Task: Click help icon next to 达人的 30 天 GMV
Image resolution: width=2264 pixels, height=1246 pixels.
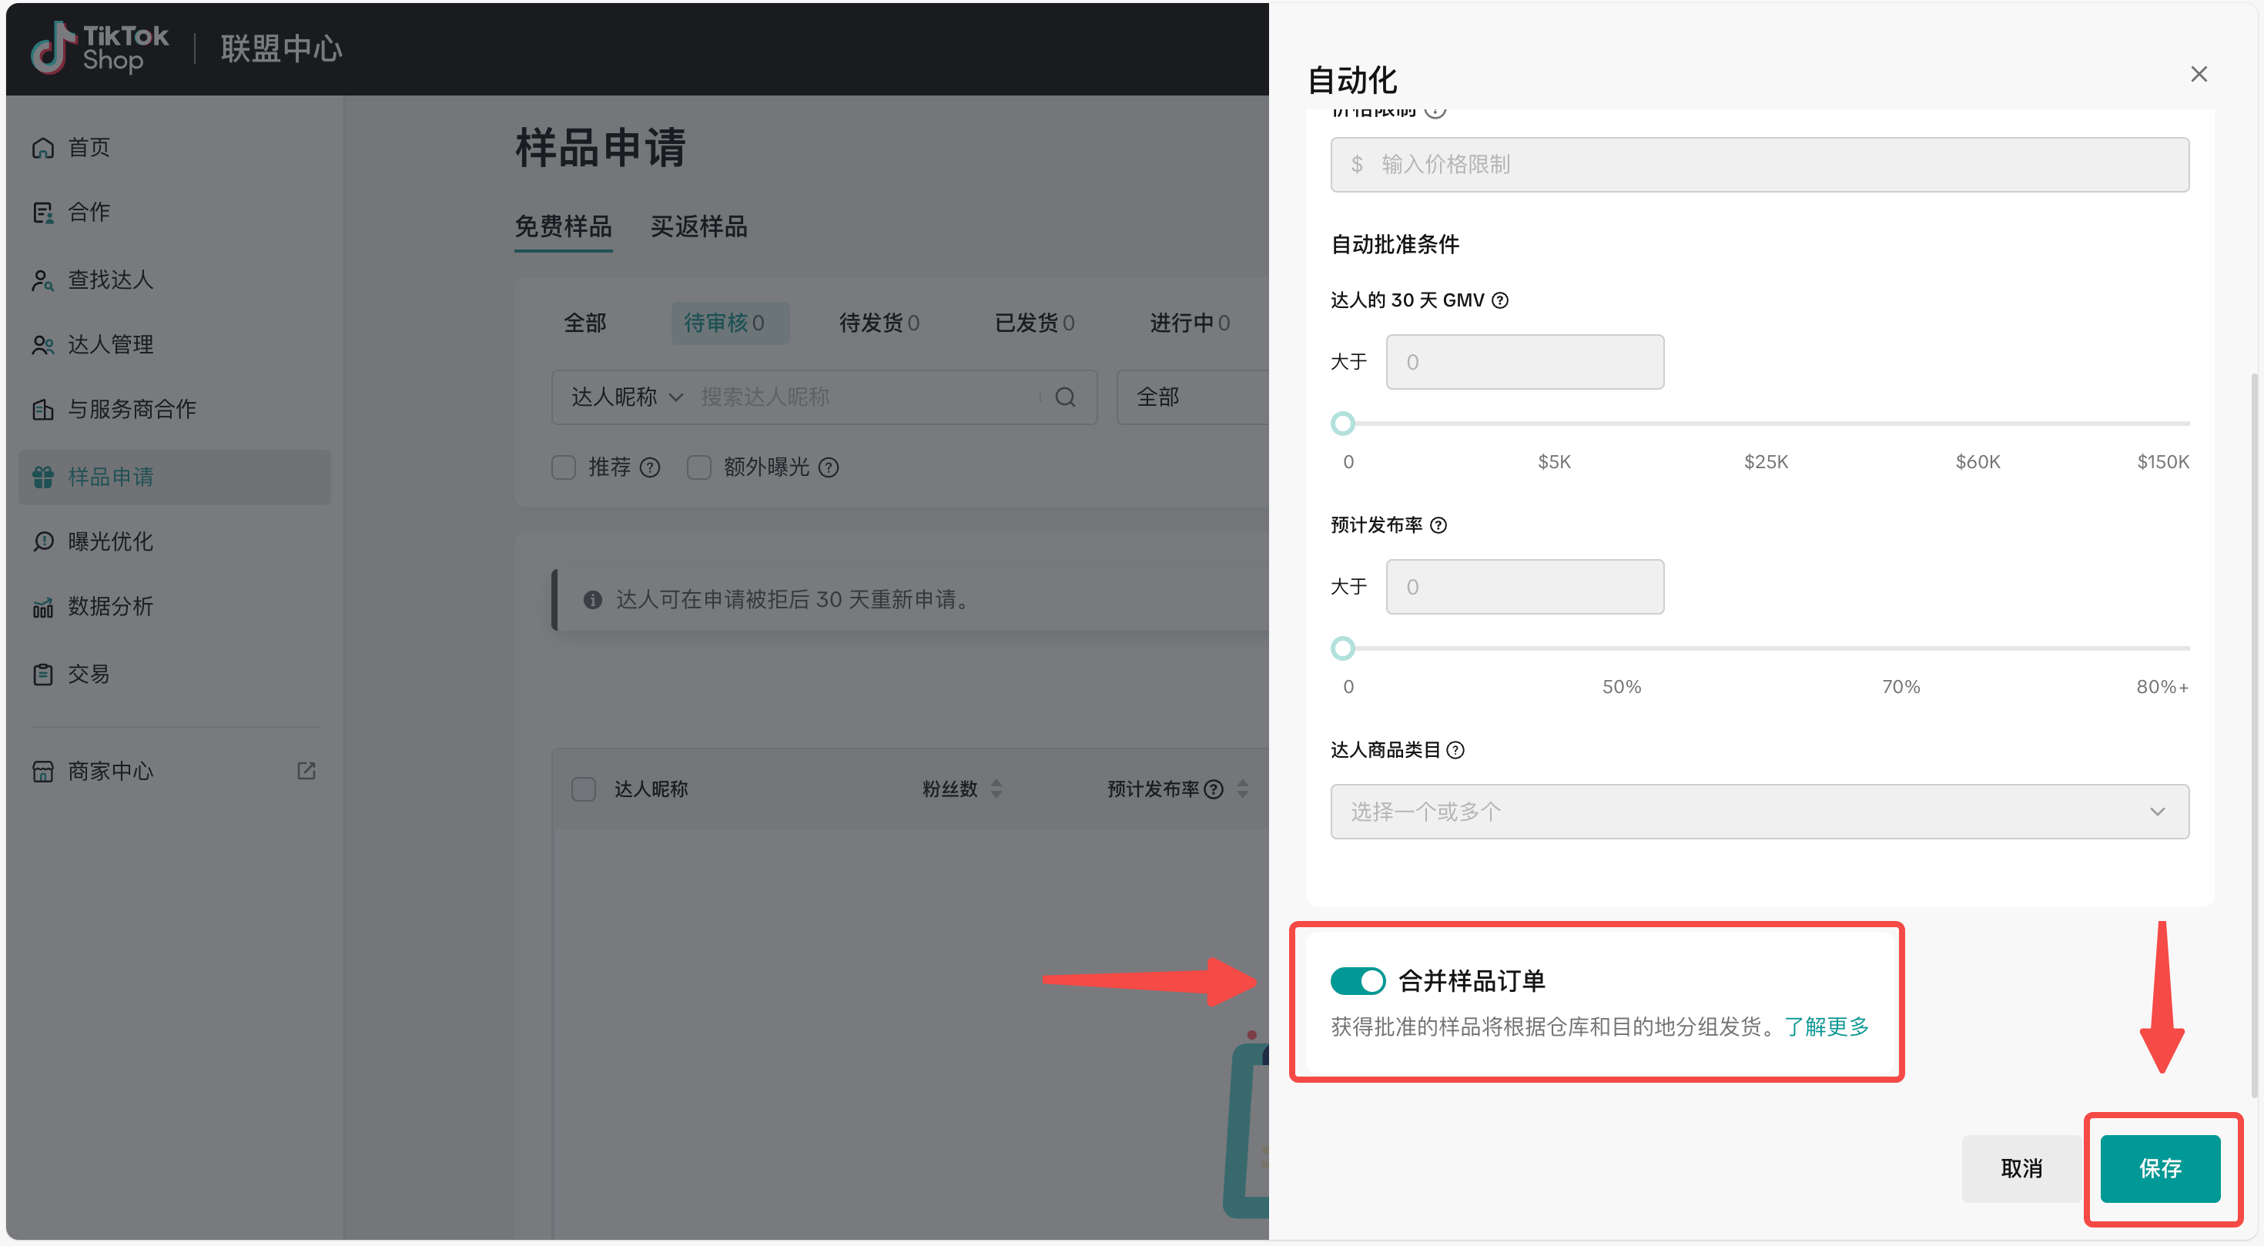Action: click(x=1500, y=300)
